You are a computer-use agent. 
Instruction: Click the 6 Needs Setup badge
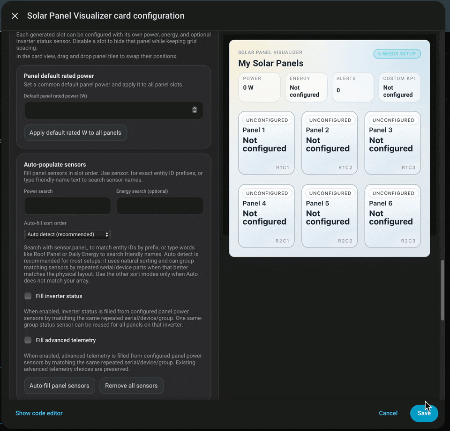[x=397, y=54]
